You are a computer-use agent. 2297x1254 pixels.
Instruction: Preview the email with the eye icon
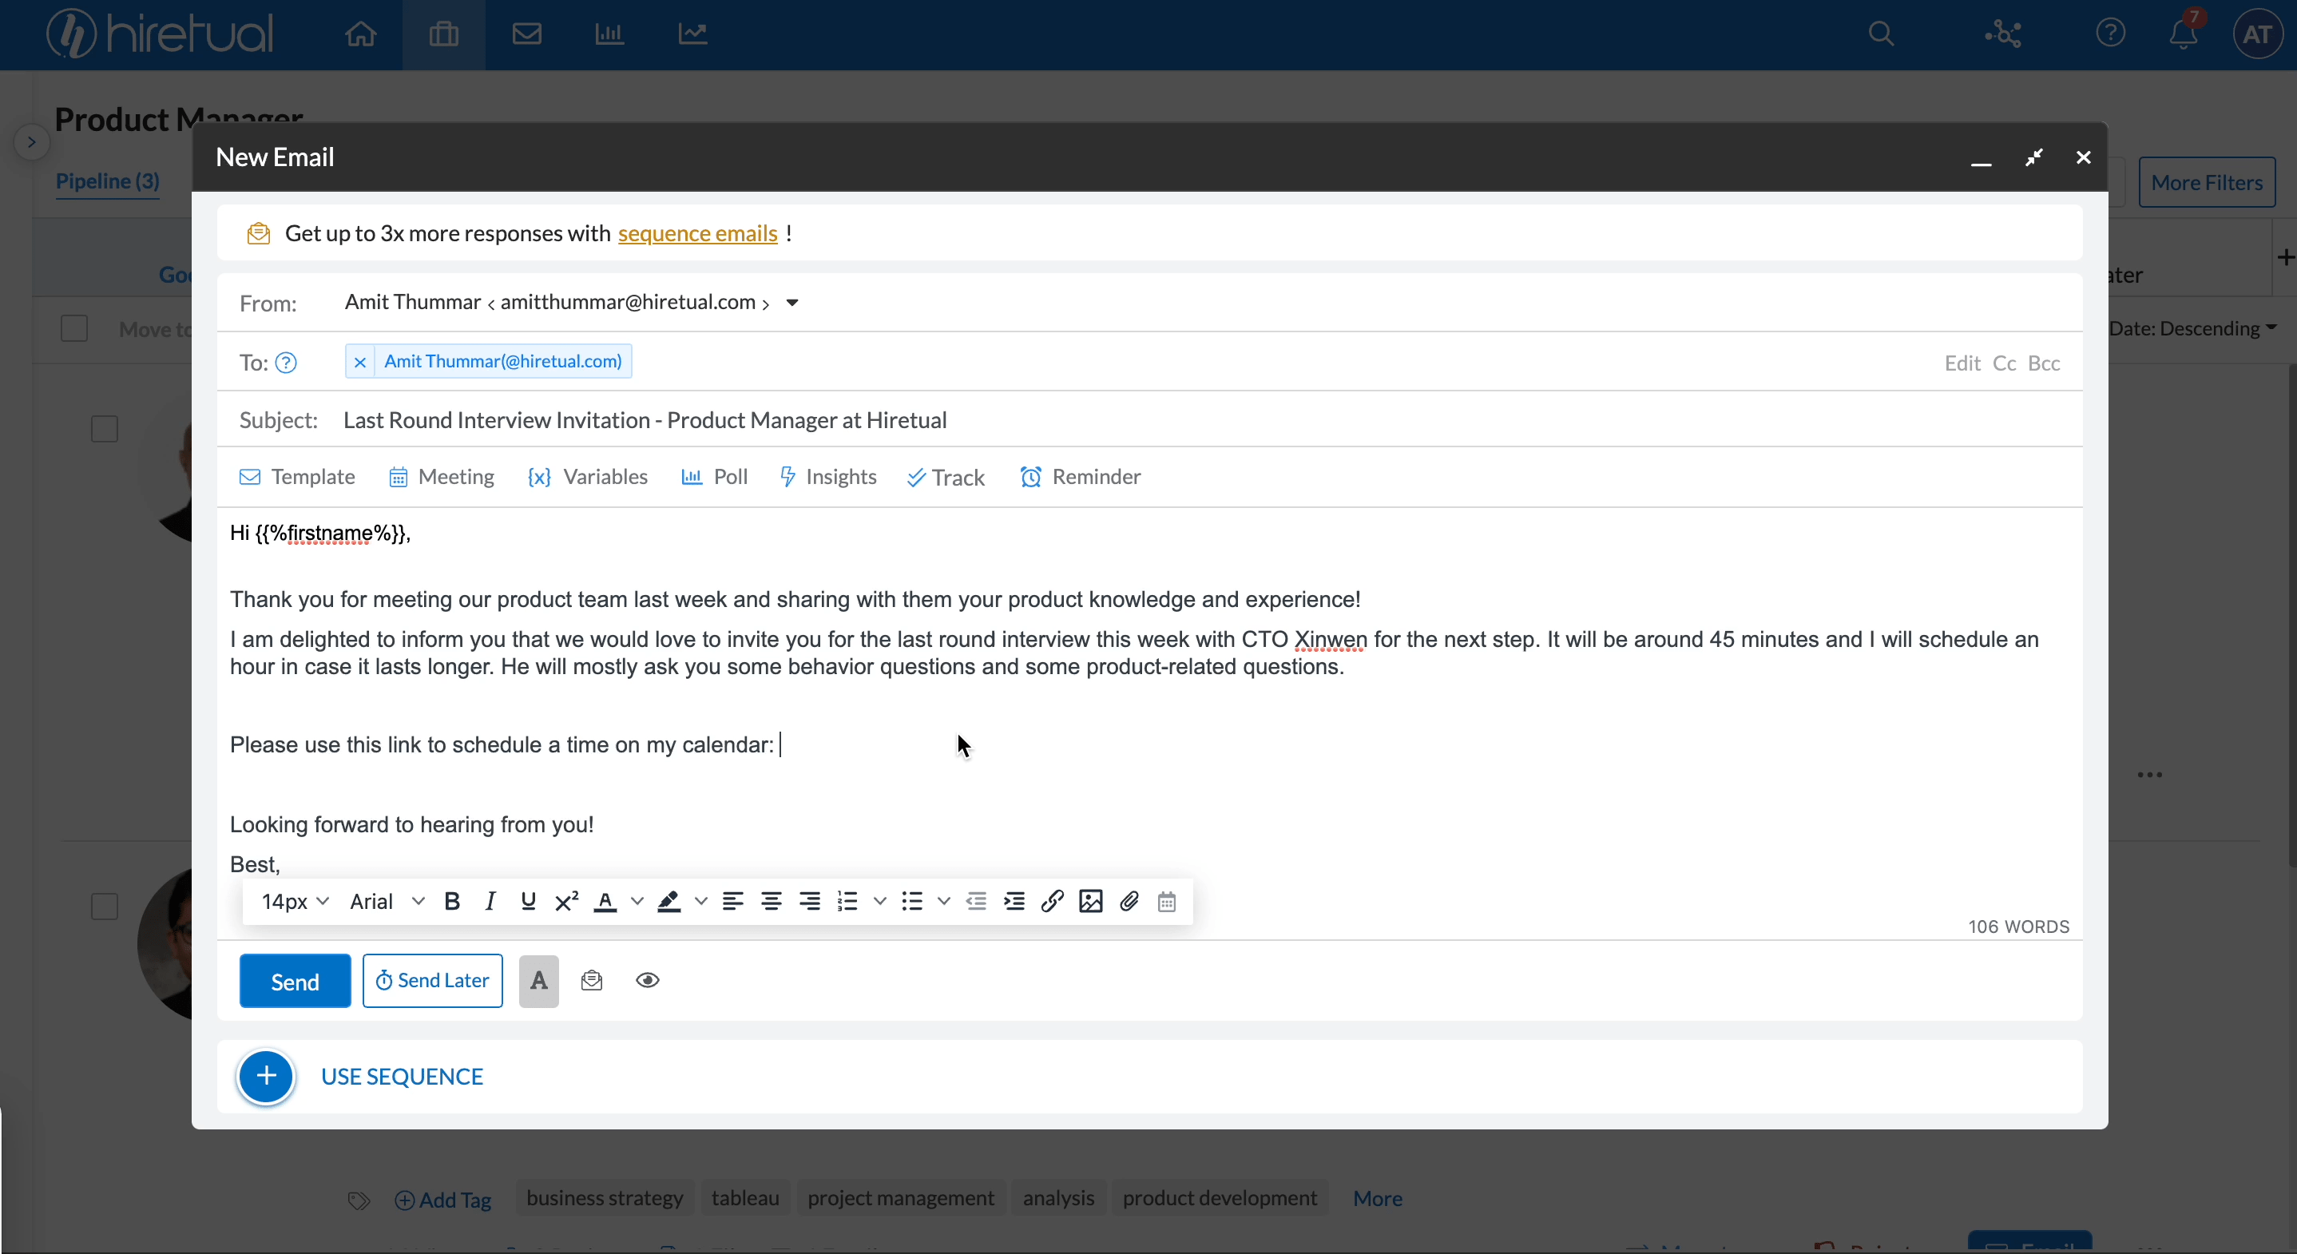pos(648,980)
